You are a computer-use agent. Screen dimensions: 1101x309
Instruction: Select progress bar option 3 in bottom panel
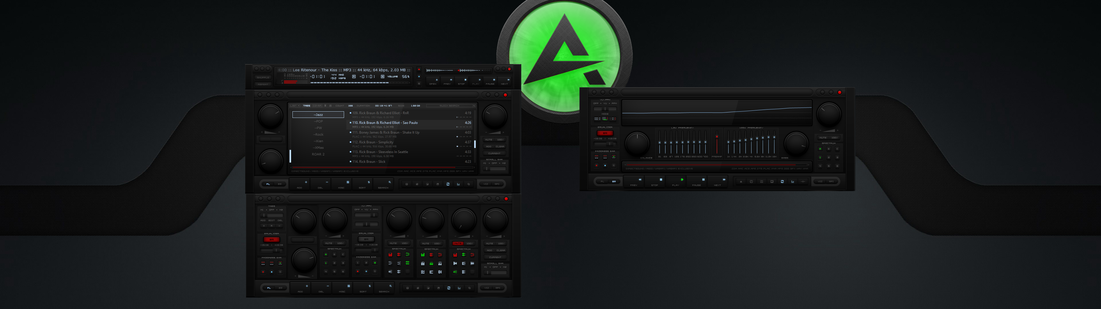[375, 263]
